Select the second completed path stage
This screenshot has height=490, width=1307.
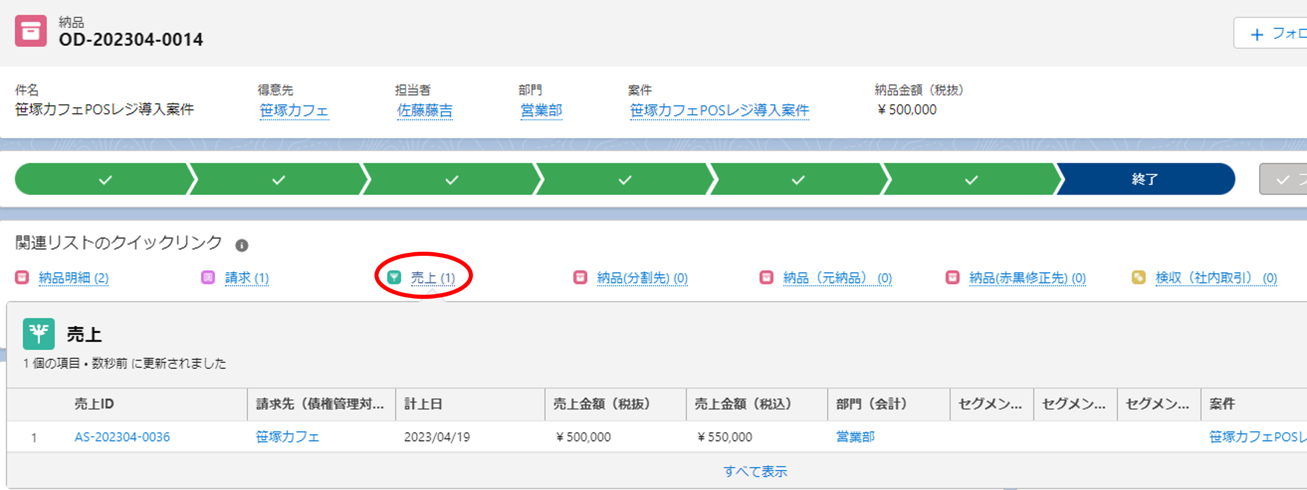coord(278,179)
